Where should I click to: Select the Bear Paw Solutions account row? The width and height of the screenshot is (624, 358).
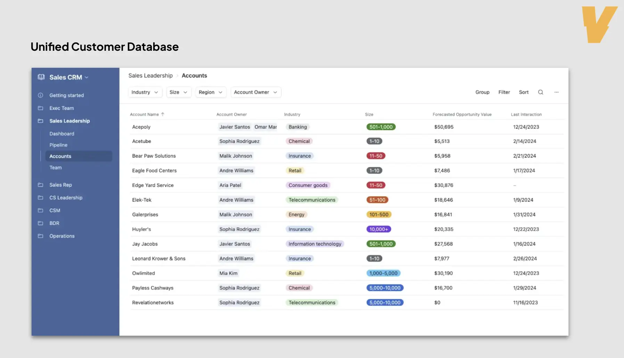(x=154, y=156)
